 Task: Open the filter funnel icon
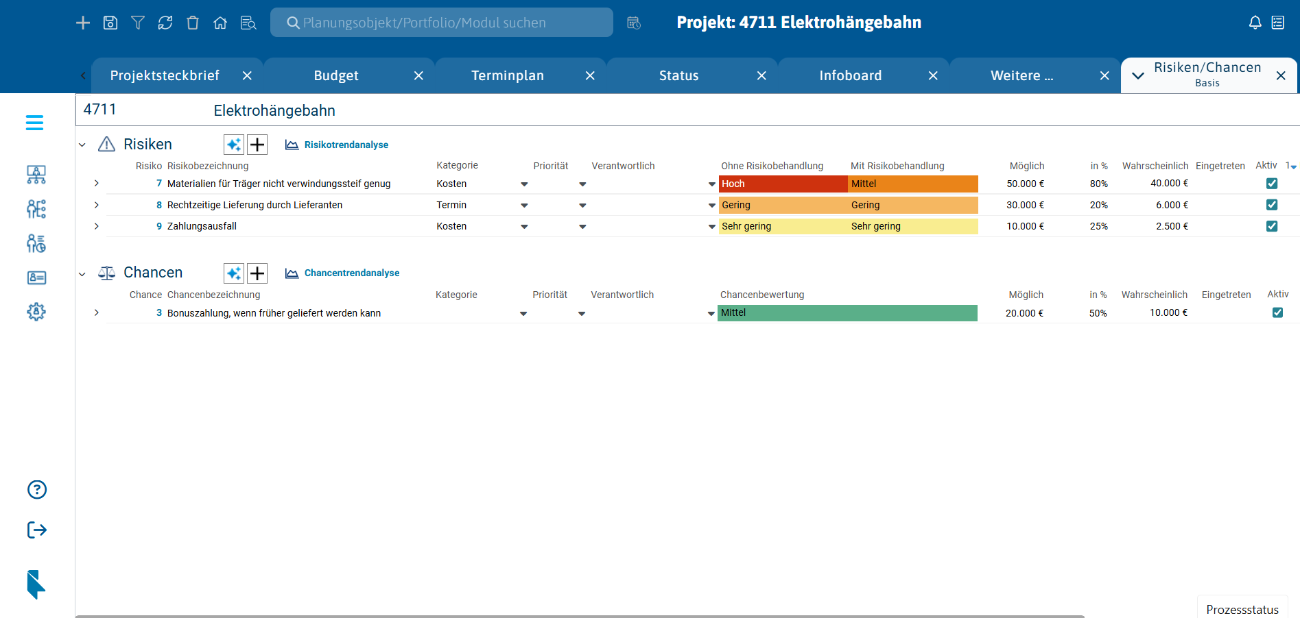tap(138, 23)
